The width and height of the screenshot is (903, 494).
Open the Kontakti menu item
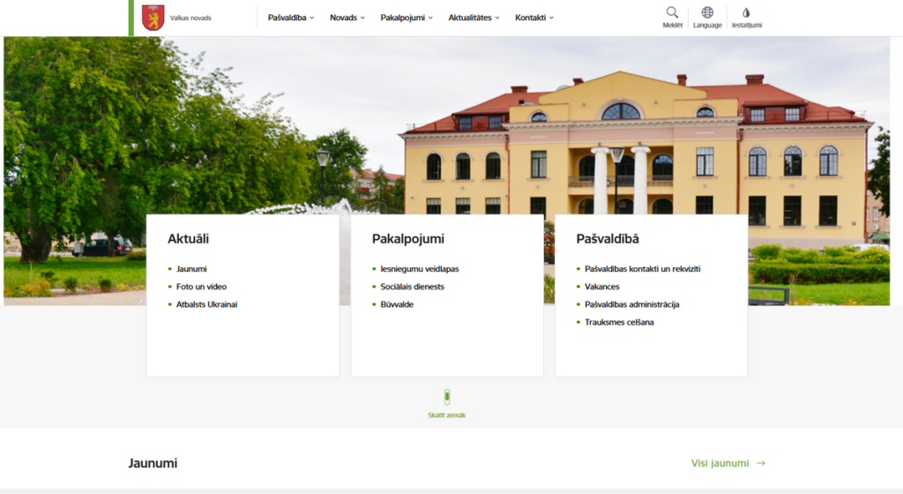[534, 18]
